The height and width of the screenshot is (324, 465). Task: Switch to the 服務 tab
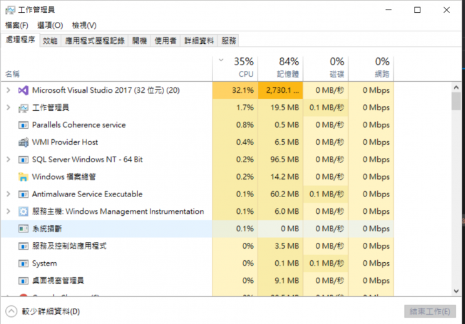click(x=229, y=41)
